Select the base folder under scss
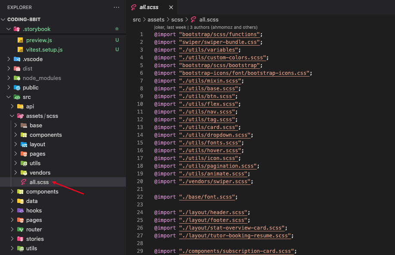 pyautogui.click(x=63, y=125)
